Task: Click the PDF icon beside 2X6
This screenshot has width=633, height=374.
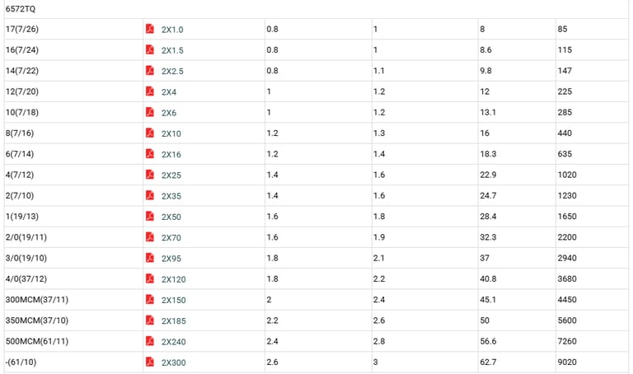Action: (150, 112)
